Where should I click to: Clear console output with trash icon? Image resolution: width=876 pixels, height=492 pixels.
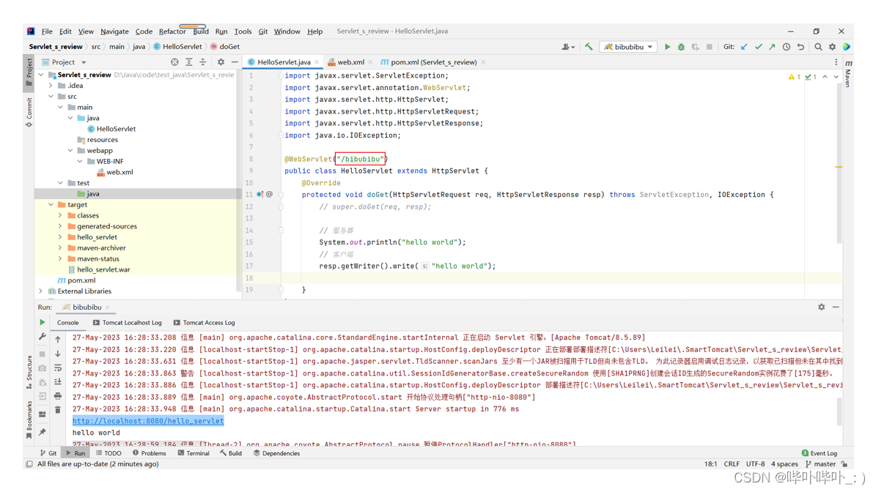[58, 410]
